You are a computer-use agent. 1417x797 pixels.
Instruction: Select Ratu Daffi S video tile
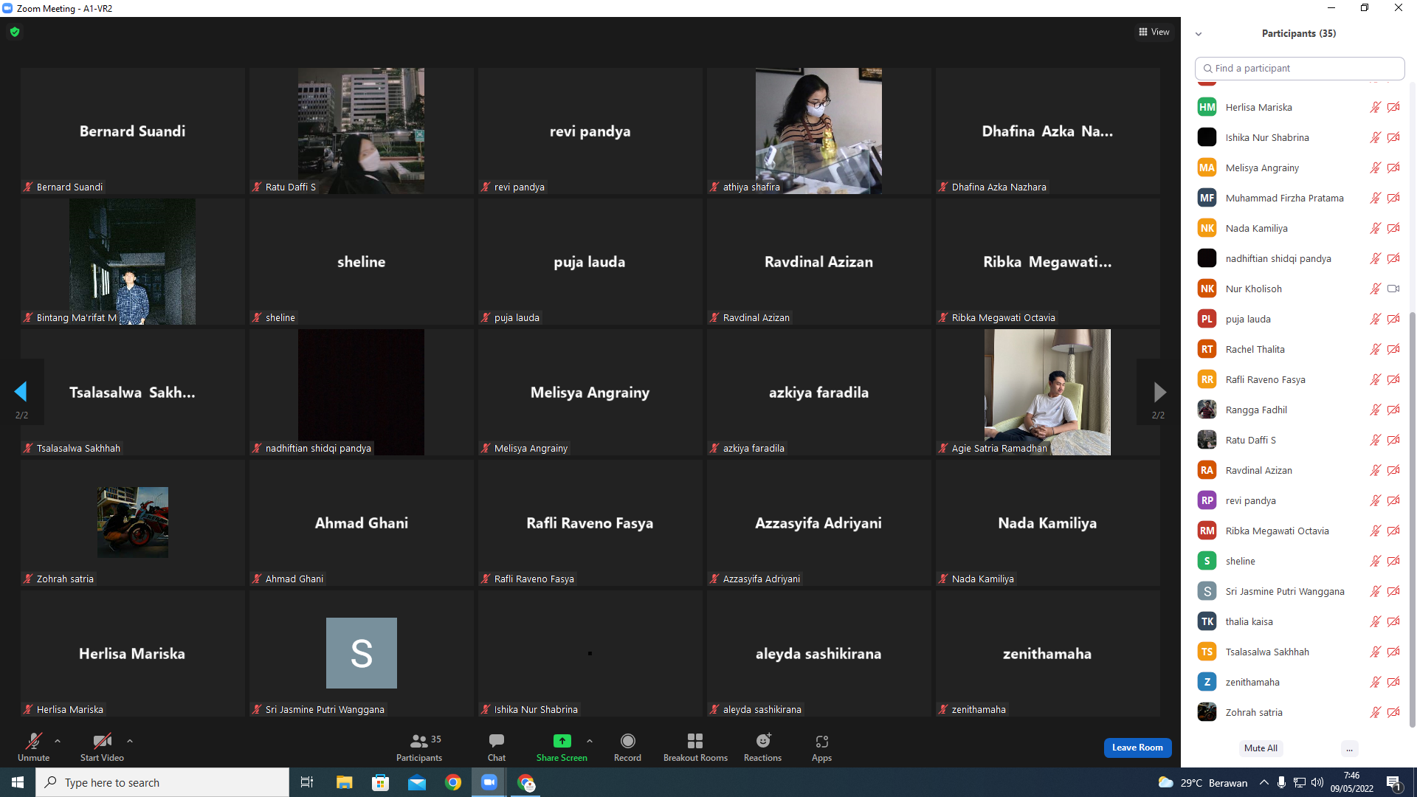tap(361, 131)
